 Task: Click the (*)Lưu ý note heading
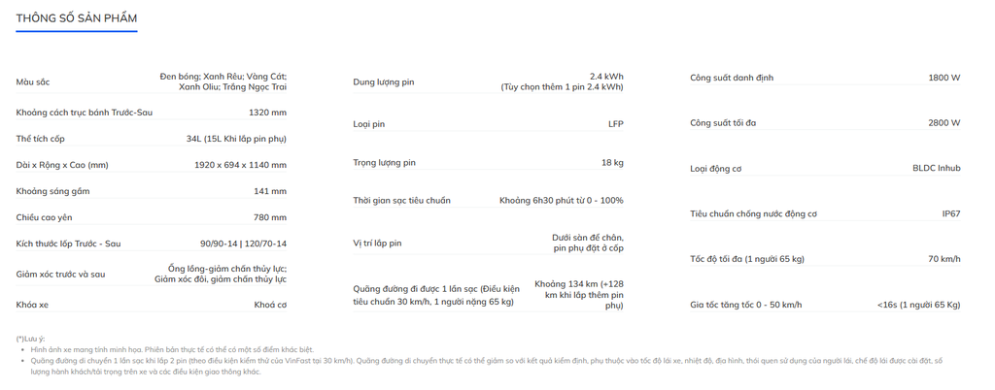coord(30,338)
